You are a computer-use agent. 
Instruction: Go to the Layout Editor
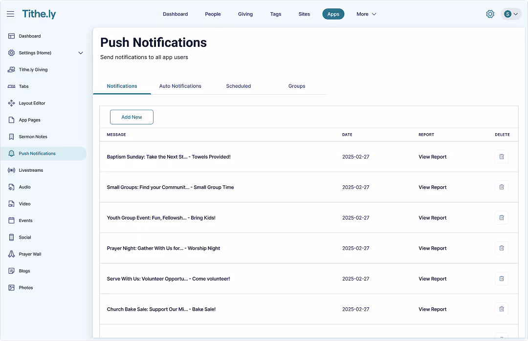11,103
